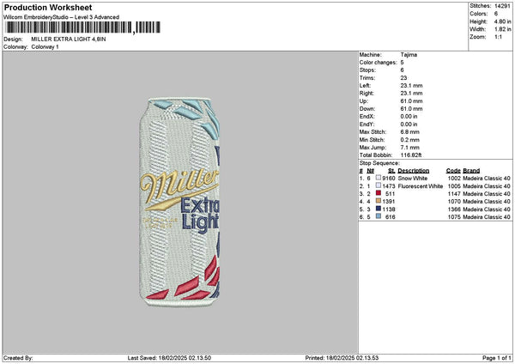The width and height of the screenshot is (515, 364).
Task: Click the Max Stitch value 6.8 mm
Action: 409,132
